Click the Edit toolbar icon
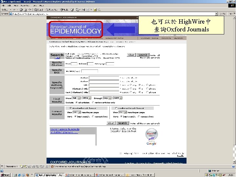Image resolution: width=236 pixels, height=177 pixels. coord(88,10)
